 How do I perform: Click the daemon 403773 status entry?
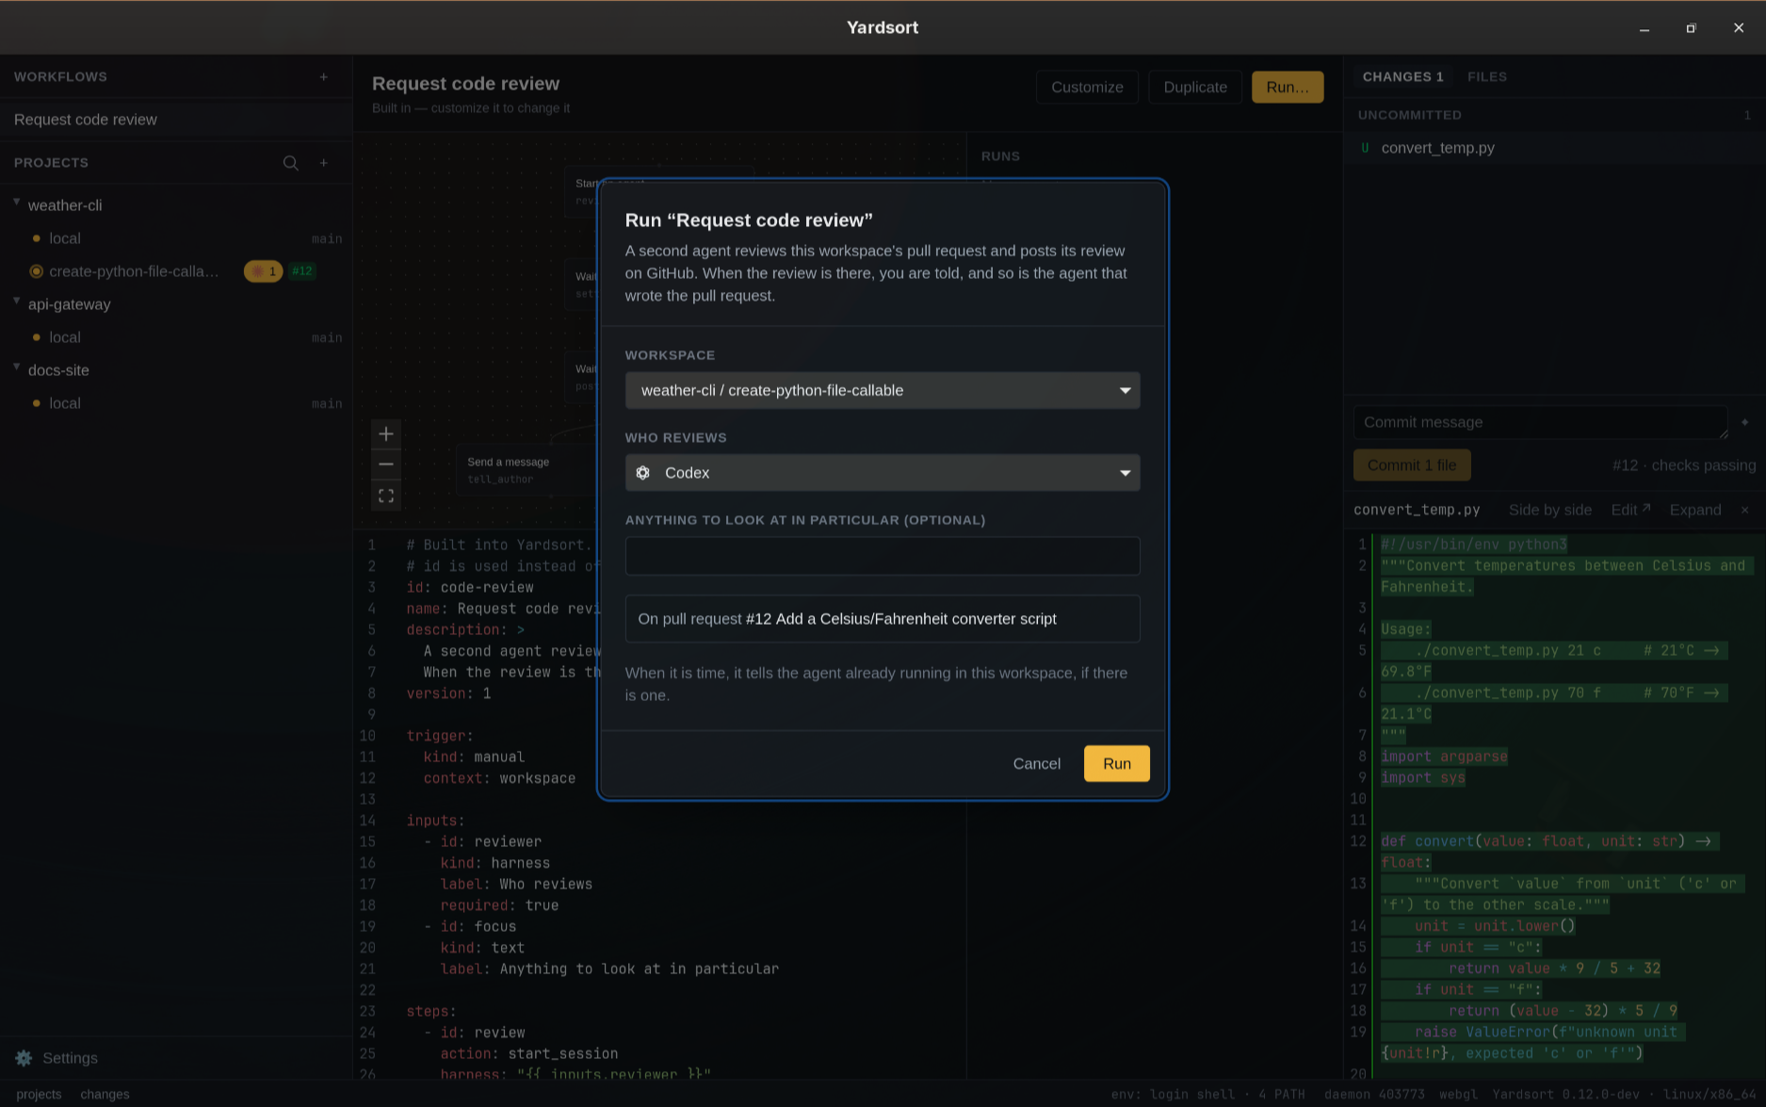pos(1374,1094)
